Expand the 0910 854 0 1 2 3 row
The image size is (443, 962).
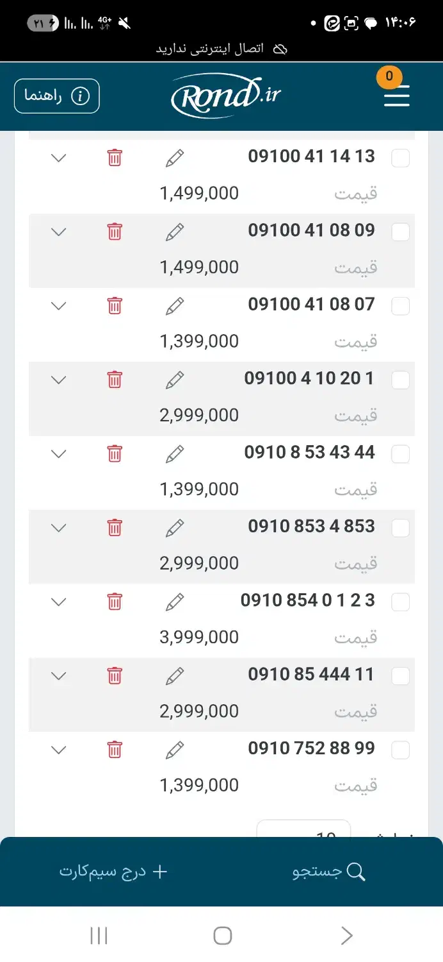tap(58, 602)
